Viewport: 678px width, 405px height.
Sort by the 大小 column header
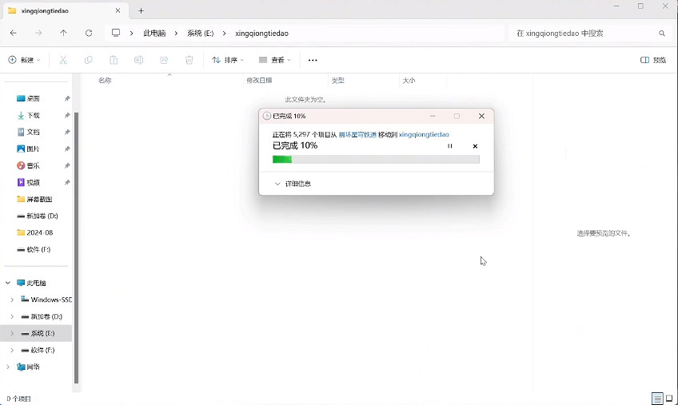point(409,81)
